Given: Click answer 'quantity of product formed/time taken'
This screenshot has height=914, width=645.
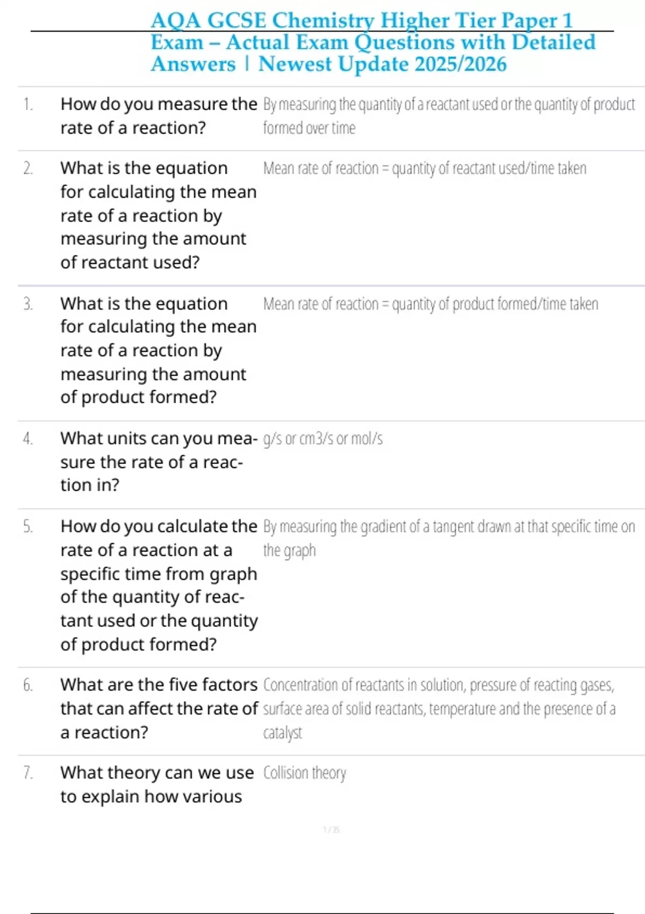Looking at the screenshot, I should point(430,304).
